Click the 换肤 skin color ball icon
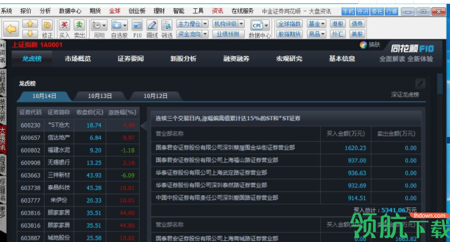Viewport: 450px width, 242px height. 363,45
